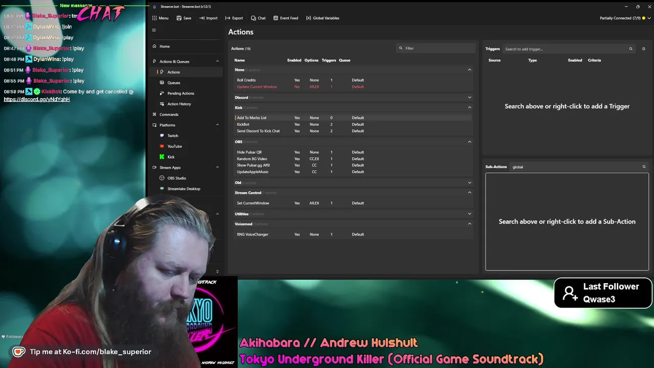Screen dimensions: 654x368
Task: Click the Ko-fi cup icon on overlay
Action: pos(19,352)
